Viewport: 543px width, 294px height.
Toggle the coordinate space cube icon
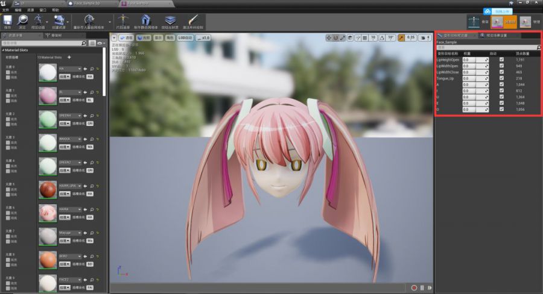coord(351,38)
